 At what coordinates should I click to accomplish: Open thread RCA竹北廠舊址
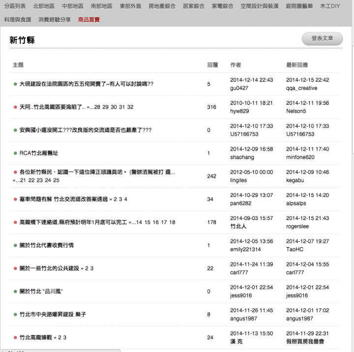point(39,153)
